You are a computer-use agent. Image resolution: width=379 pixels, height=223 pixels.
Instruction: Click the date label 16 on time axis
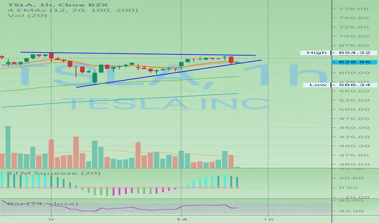point(268,219)
